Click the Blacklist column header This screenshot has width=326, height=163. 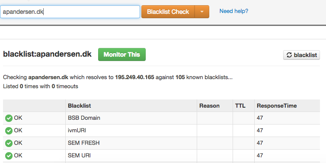tap(80, 105)
